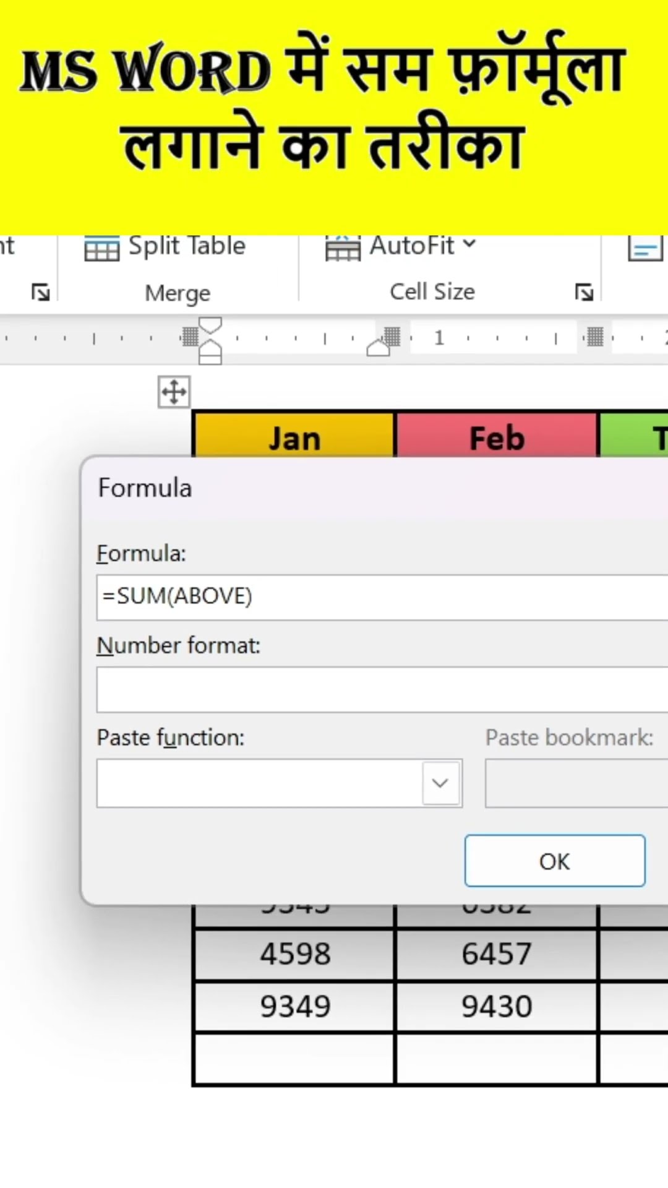
Task: Click the hanging indent marker on ruler
Action: pos(210,350)
